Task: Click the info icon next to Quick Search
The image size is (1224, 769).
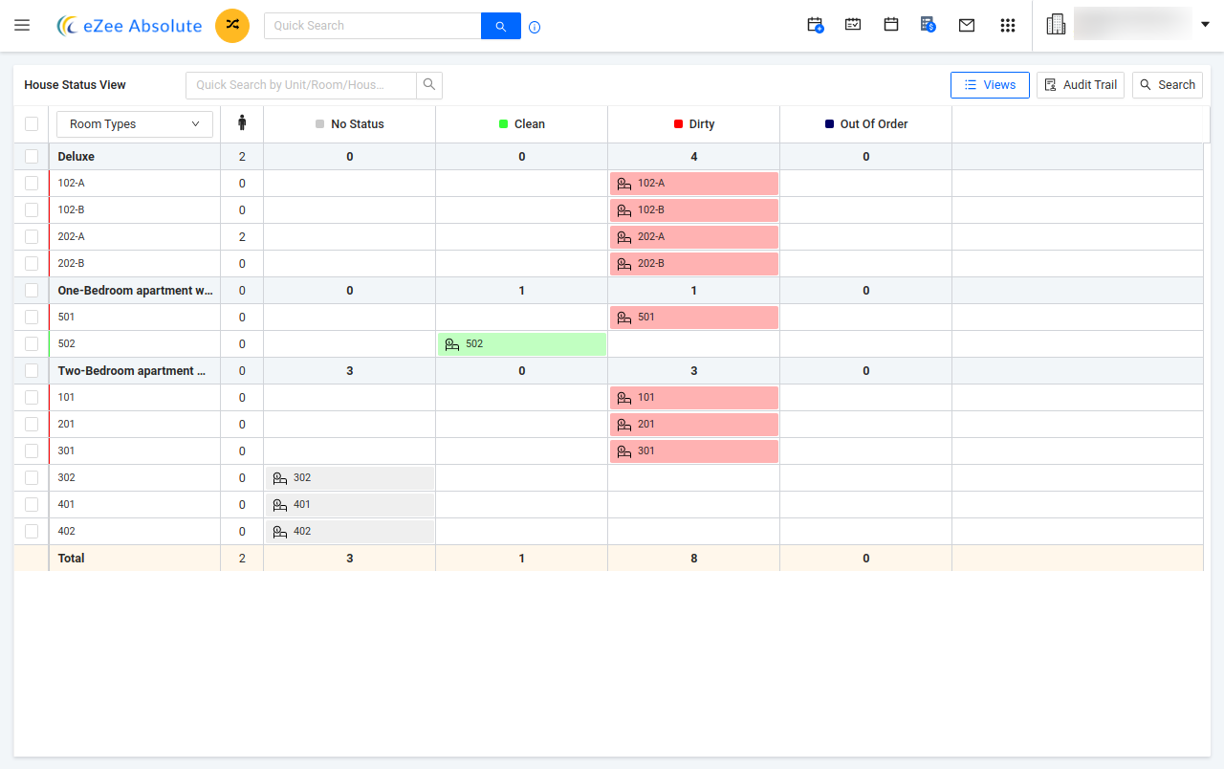Action: [x=535, y=27]
